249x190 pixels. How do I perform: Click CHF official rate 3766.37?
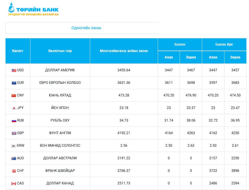(124, 171)
